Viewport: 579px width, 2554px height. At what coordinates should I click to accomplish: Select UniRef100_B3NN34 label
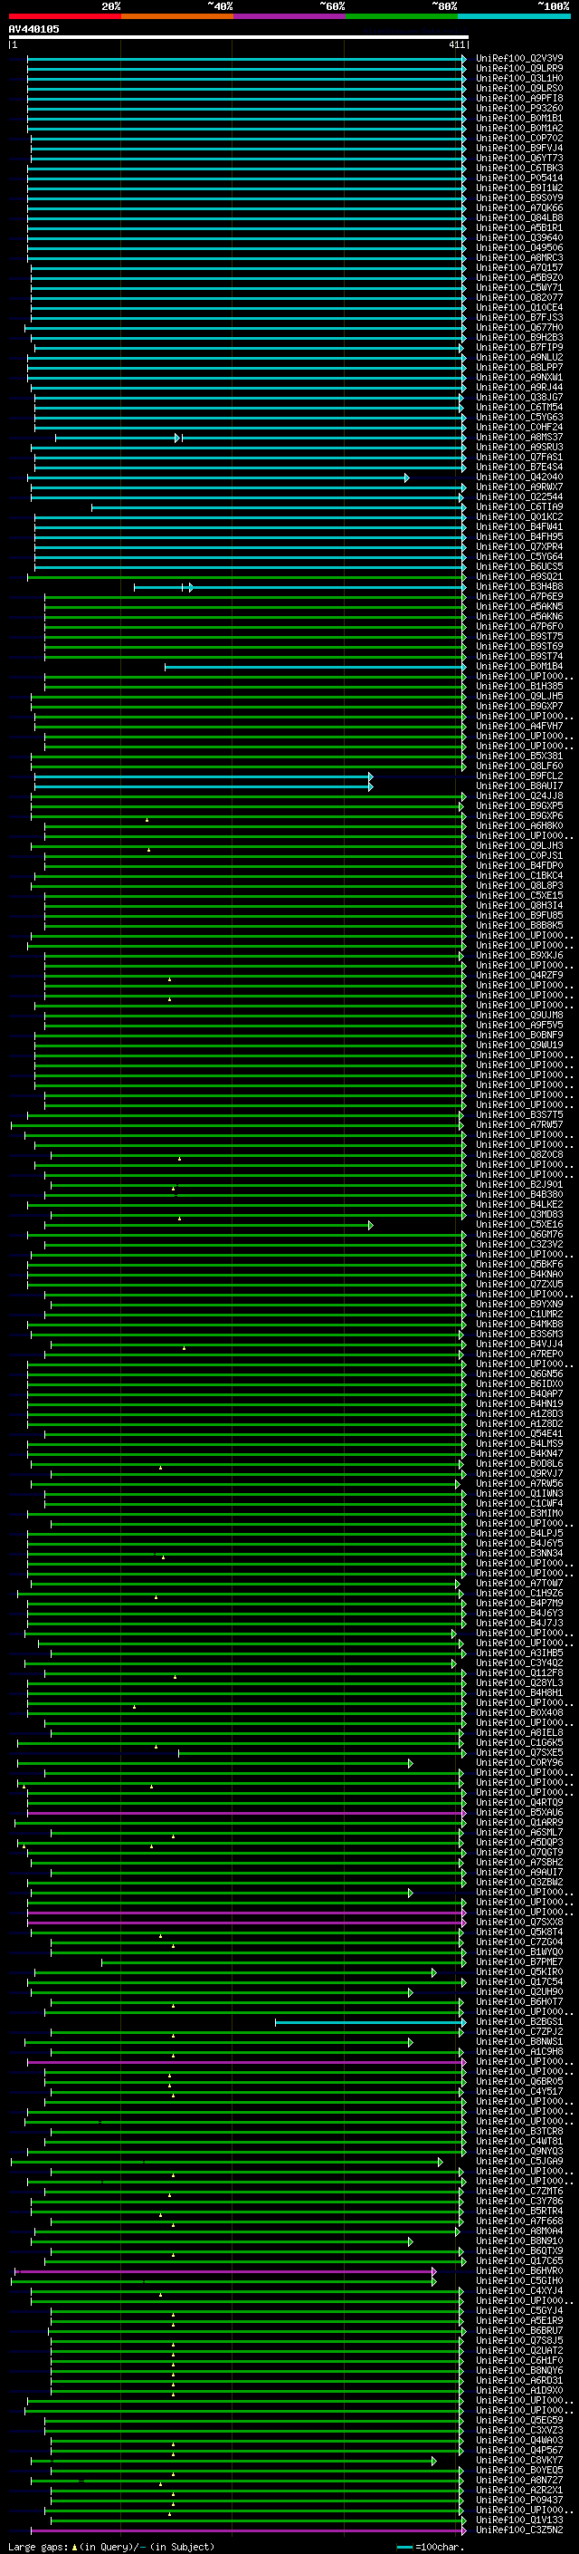pyautogui.click(x=519, y=1554)
